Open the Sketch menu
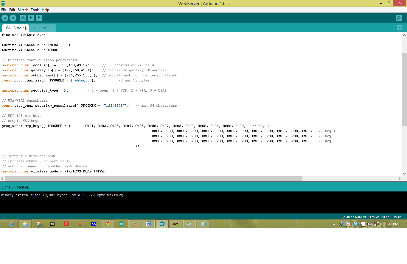 click(x=23, y=10)
